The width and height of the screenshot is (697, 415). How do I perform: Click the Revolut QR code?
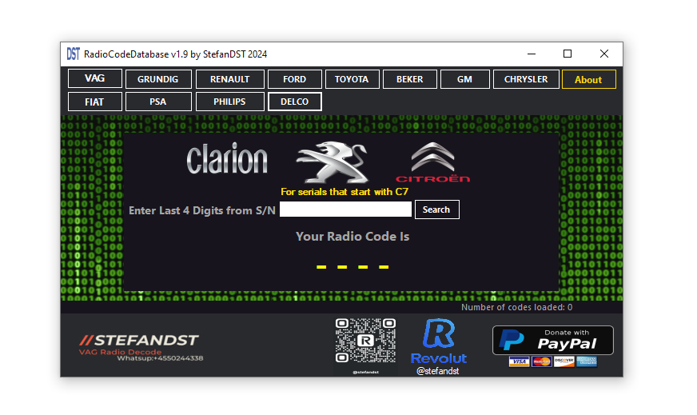click(x=365, y=341)
